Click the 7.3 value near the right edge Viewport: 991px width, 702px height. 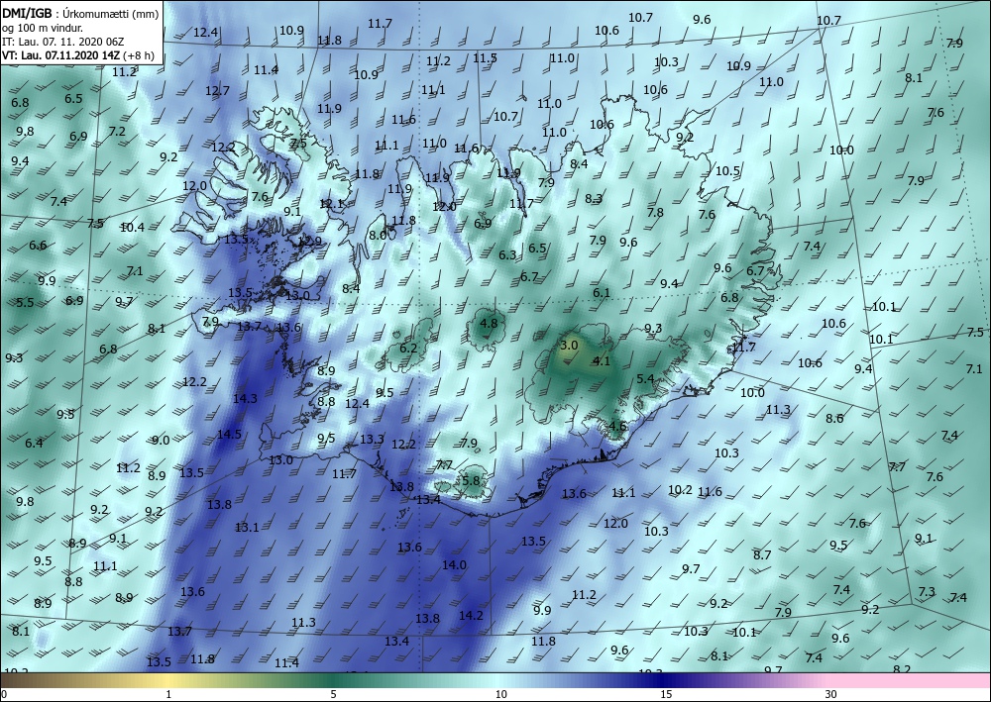pyautogui.click(x=927, y=591)
